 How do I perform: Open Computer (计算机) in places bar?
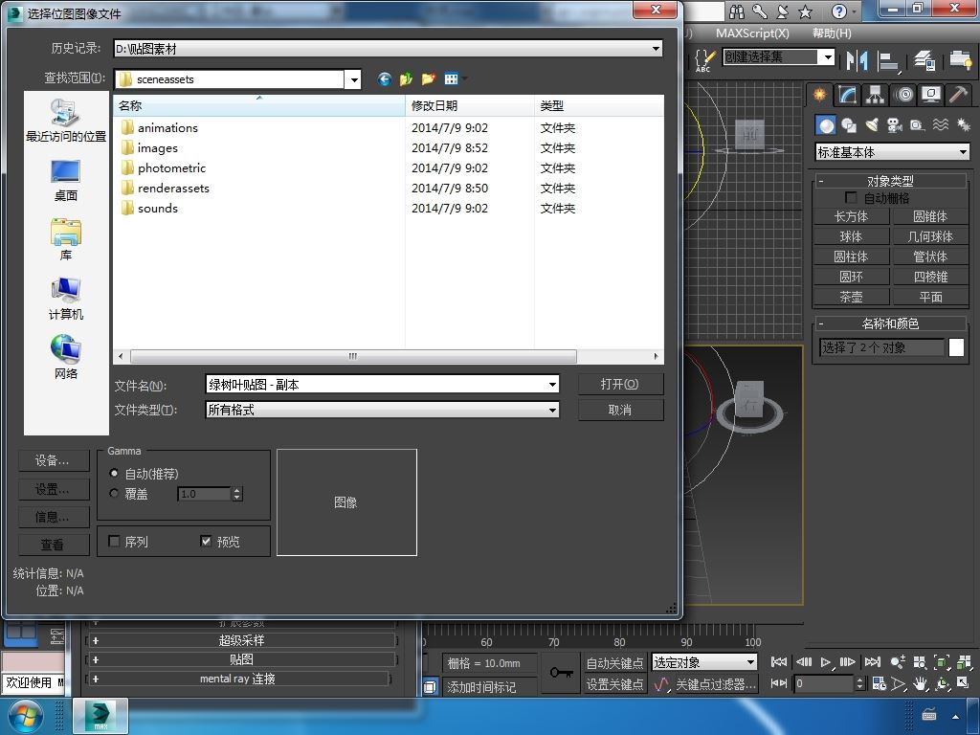[66, 299]
